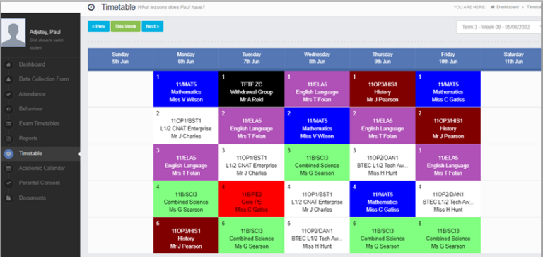Select Thursday period 4 Mathematics lesson
This screenshot has height=257, width=543.
coord(383,199)
